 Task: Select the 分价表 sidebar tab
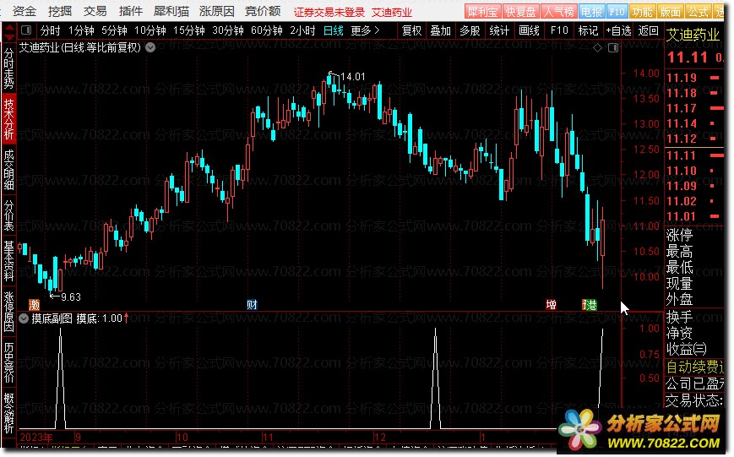click(x=9, y=215)
